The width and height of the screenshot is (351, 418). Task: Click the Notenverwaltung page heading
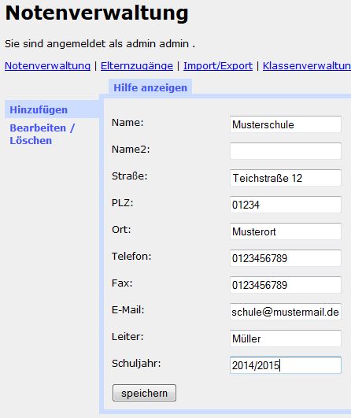tap(97, 13)
